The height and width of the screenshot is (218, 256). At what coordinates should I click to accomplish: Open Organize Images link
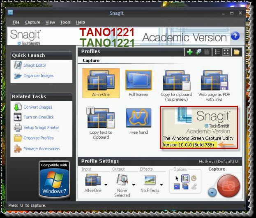(39, 76)
